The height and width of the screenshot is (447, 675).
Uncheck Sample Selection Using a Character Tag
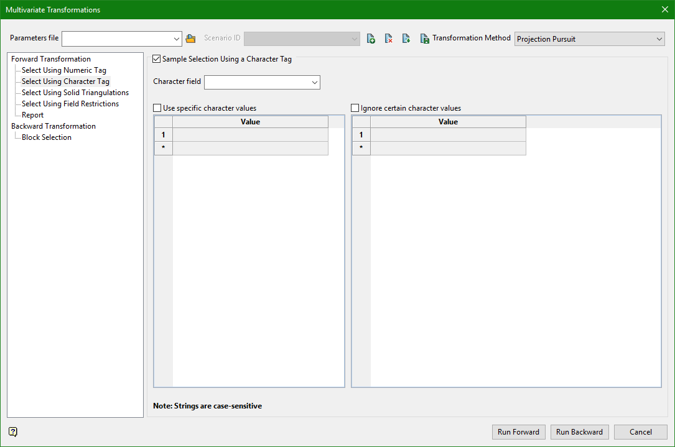(x=157, y=60)
